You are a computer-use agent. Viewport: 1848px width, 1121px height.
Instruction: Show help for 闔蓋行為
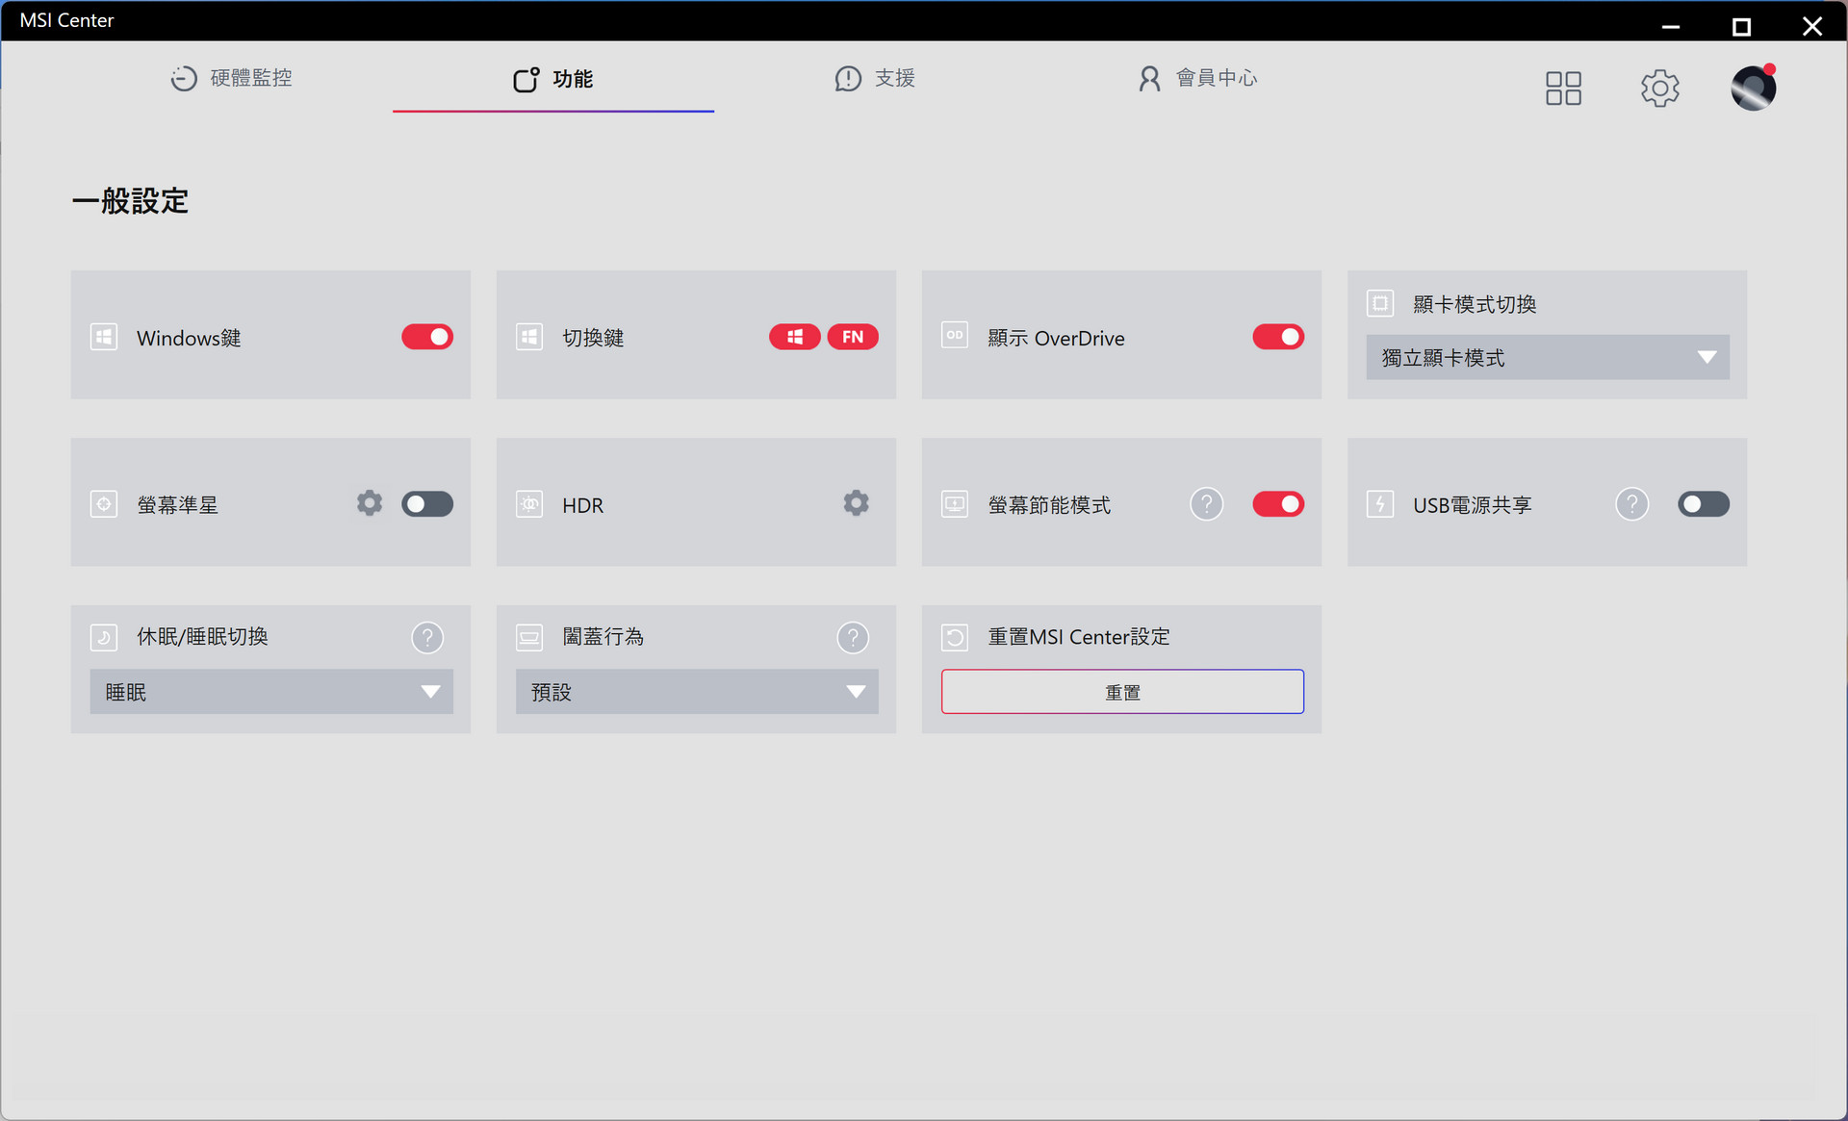pos(853,637)
